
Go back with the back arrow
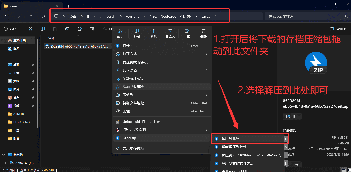click(6, 16)
